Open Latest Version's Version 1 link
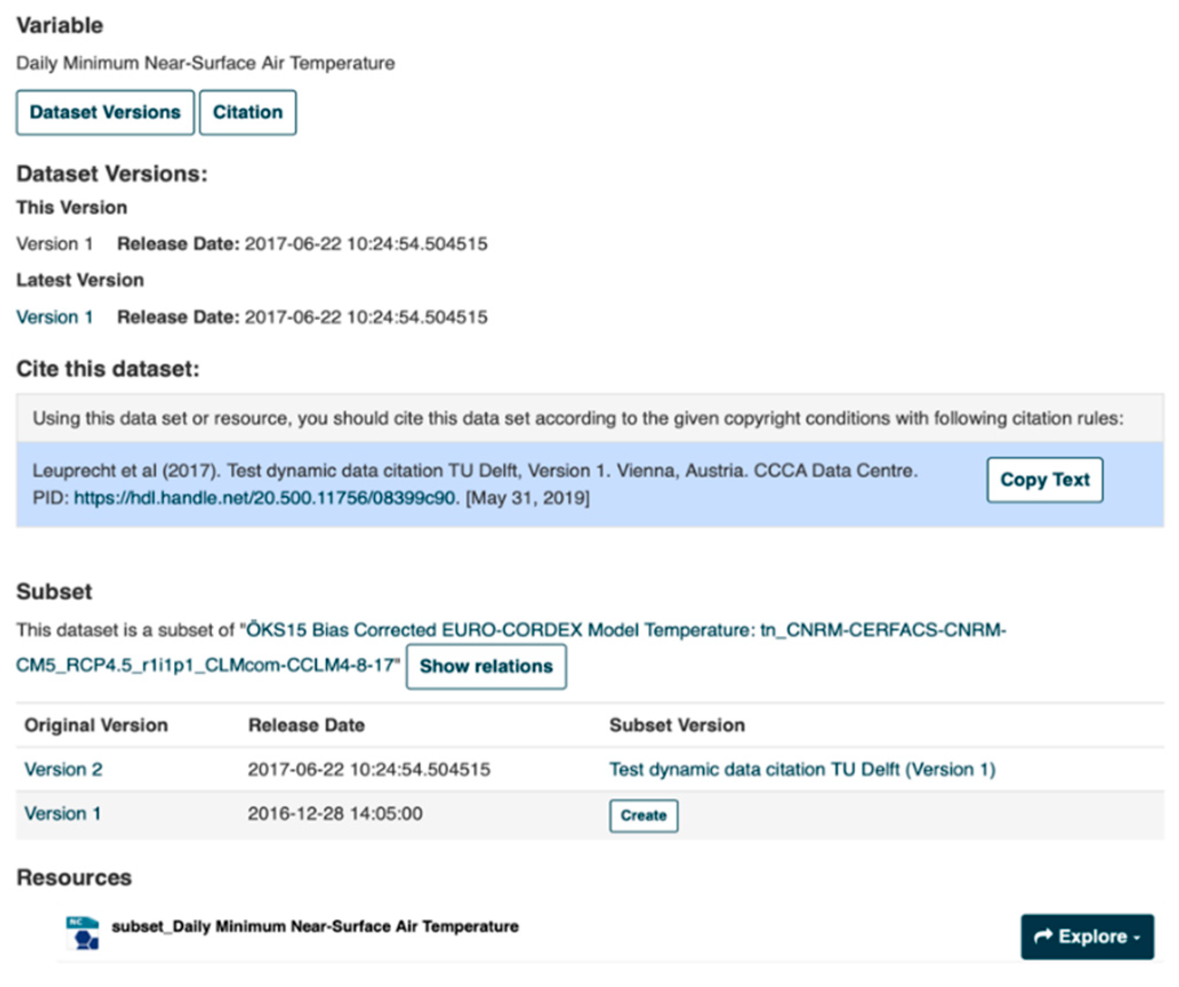 coord(55,317)
